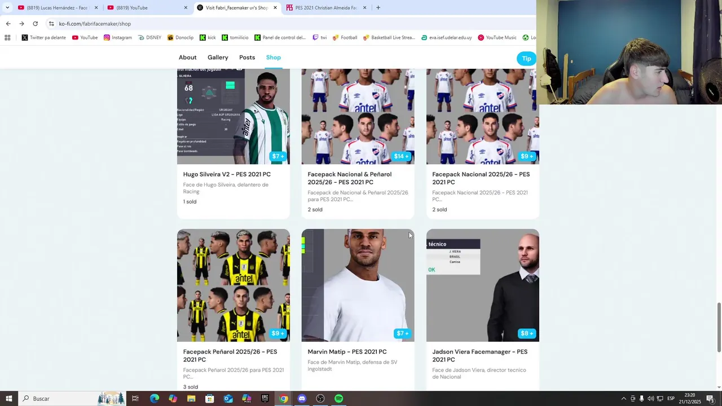Image resolution: width=722 pixels, height=406 pixels.
Task: Open the Instagram bookmark
Action: point(117,38)
